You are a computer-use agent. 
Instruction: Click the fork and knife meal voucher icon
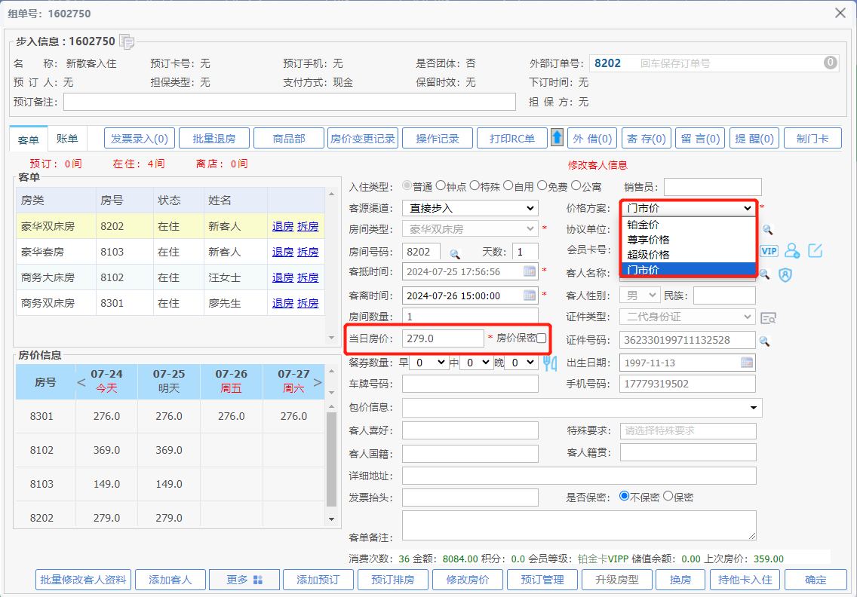tap(550, 363)
